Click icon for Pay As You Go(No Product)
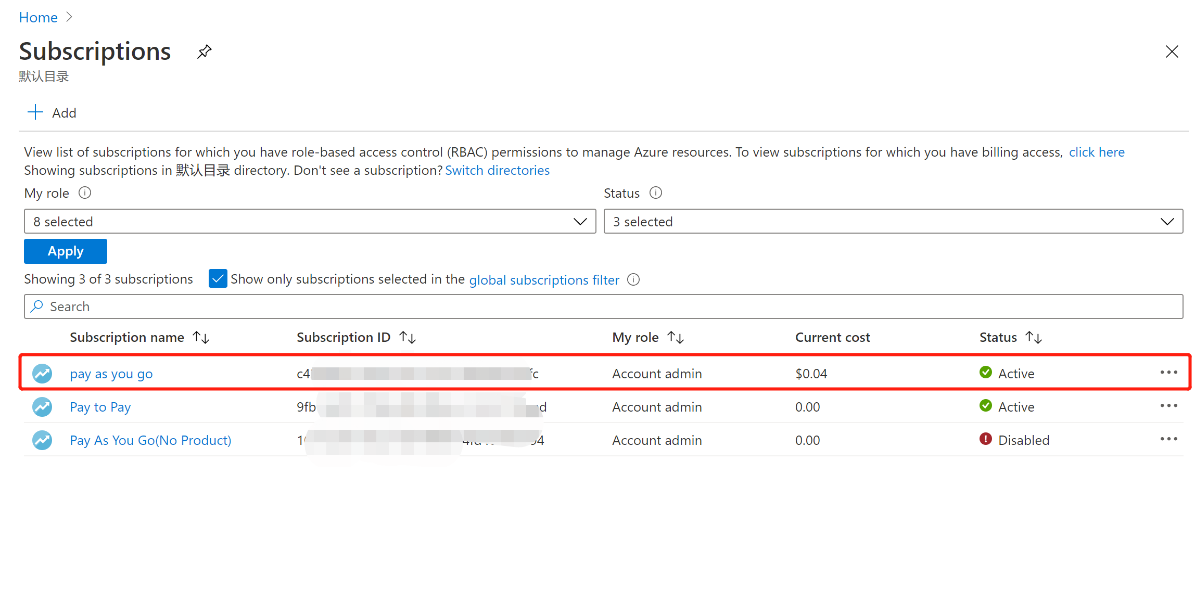 pos(42,440)
